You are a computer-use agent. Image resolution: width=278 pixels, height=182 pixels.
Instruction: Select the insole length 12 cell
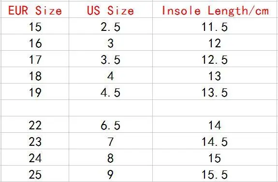pyautogui.click(x=215, y=42)
